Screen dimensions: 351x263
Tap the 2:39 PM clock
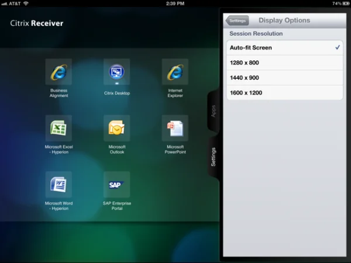tap(175, 4)
